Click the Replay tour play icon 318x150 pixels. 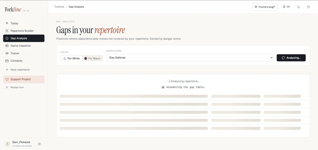point(7,87)
